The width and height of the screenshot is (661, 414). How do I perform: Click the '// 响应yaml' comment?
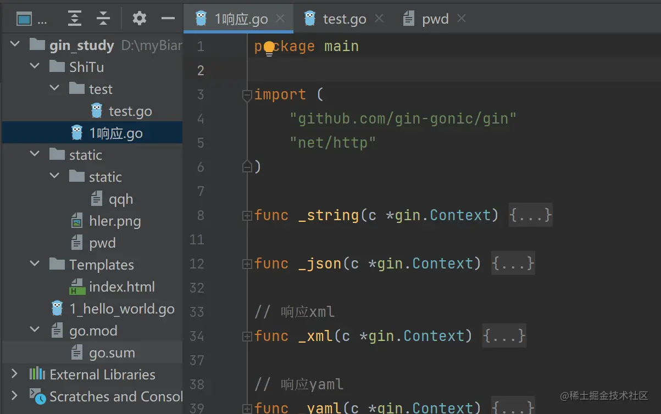tap(299, 384)
